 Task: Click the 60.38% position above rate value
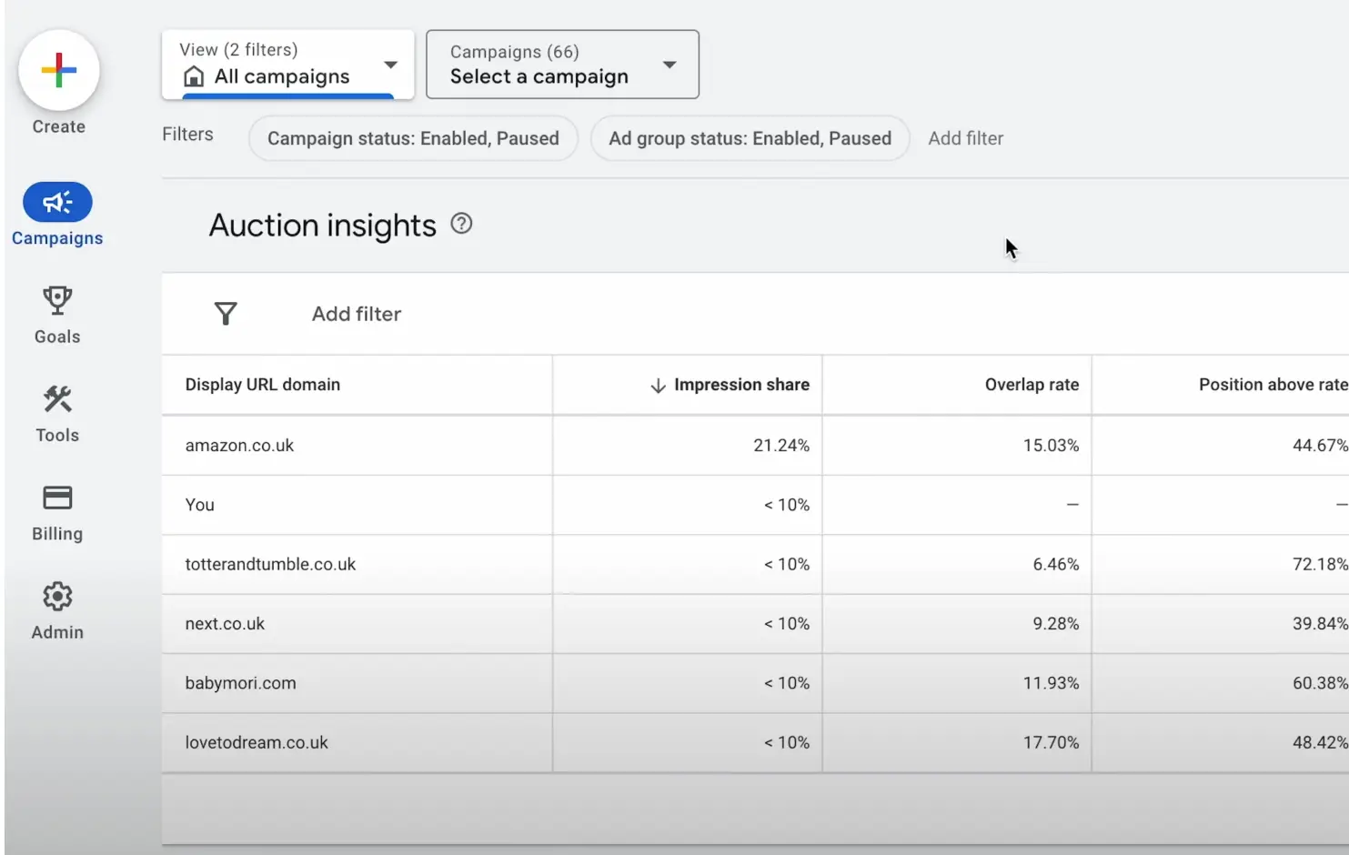tap(1320, 683)
